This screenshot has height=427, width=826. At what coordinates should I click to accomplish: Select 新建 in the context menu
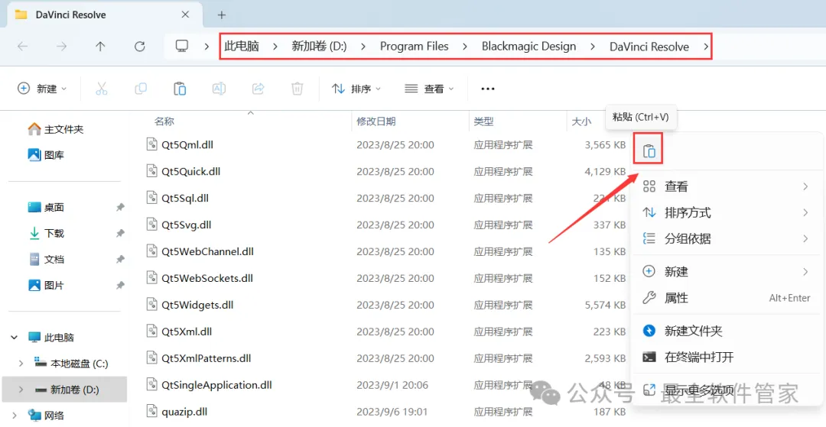coord(727,272)
